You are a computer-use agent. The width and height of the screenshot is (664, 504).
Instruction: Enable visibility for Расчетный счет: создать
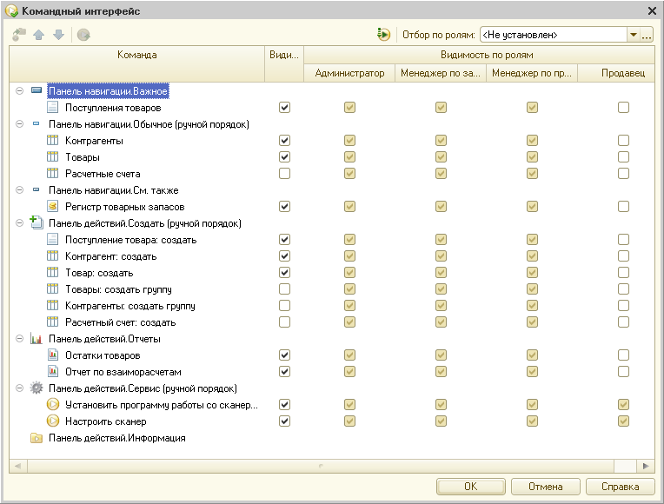[x=284, y=322]
